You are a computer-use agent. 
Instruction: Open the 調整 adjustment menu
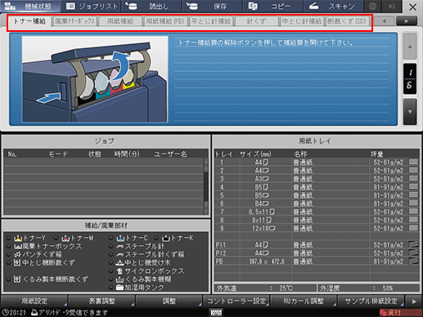coord(169,301)
